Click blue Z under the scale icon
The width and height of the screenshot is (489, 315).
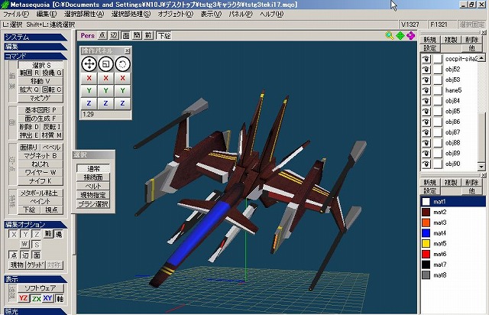tap(105, 103)
